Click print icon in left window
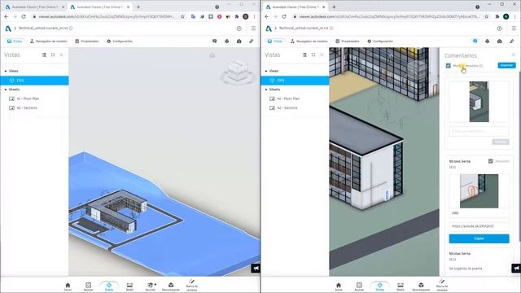This screenshot has width=521, height=293. [x=227, y=42]
